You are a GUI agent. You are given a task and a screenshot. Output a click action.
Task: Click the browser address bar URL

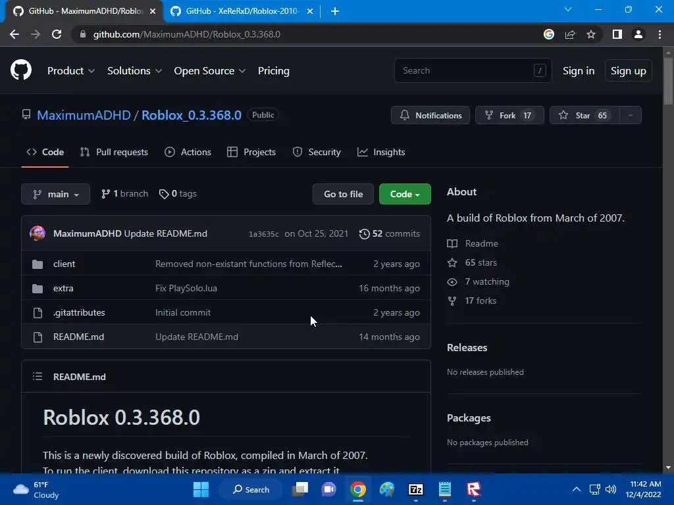click(x=186, y=34)
